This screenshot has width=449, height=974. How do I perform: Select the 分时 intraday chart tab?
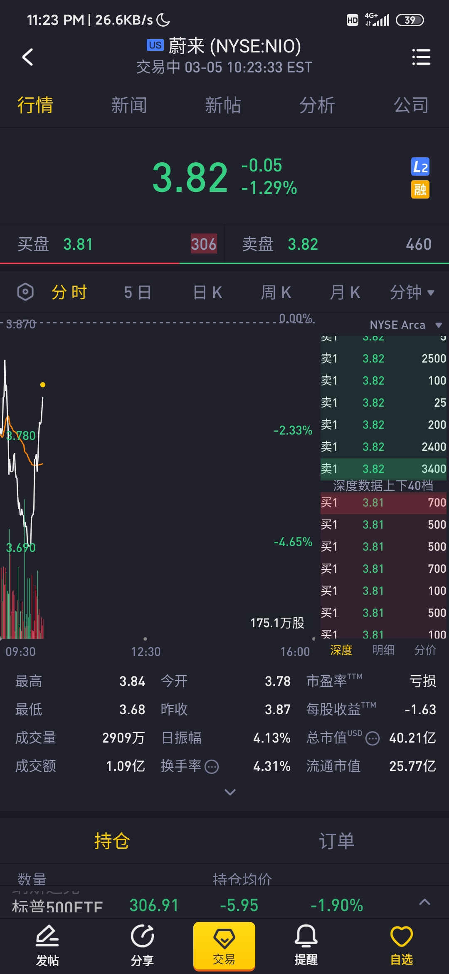coord(69,292)
